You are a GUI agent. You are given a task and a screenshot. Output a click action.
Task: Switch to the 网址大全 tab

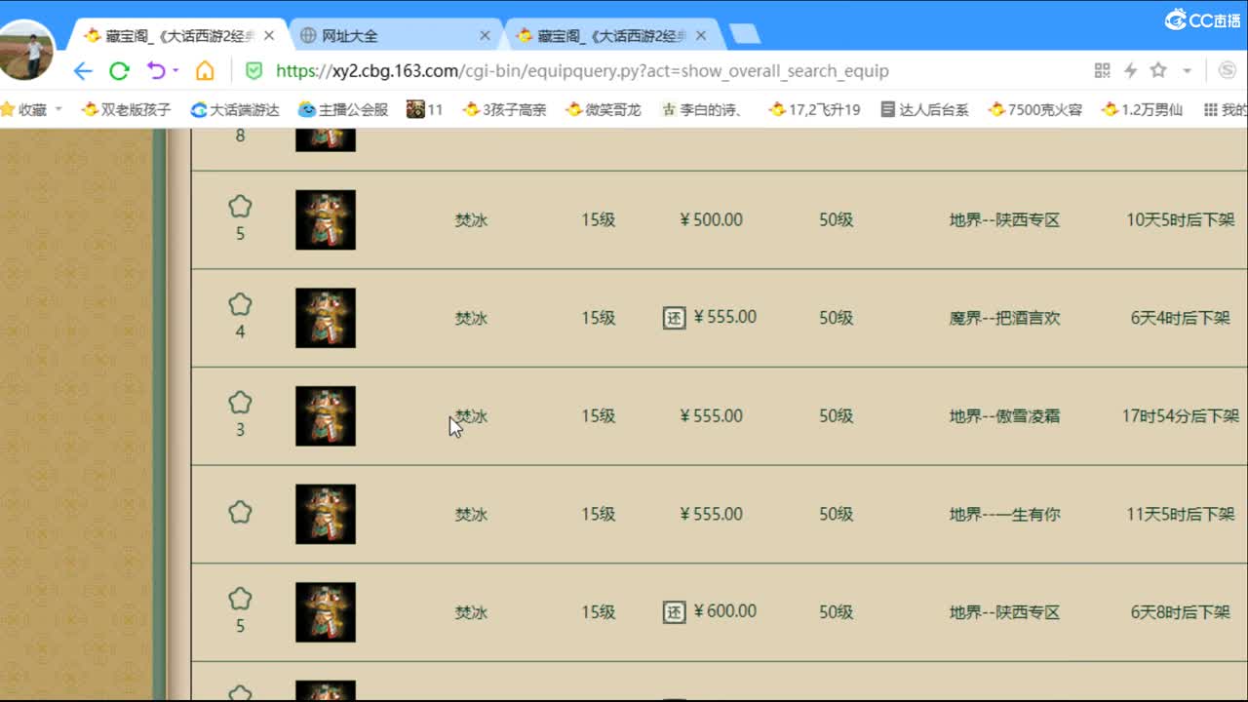[x=395, y=36]
